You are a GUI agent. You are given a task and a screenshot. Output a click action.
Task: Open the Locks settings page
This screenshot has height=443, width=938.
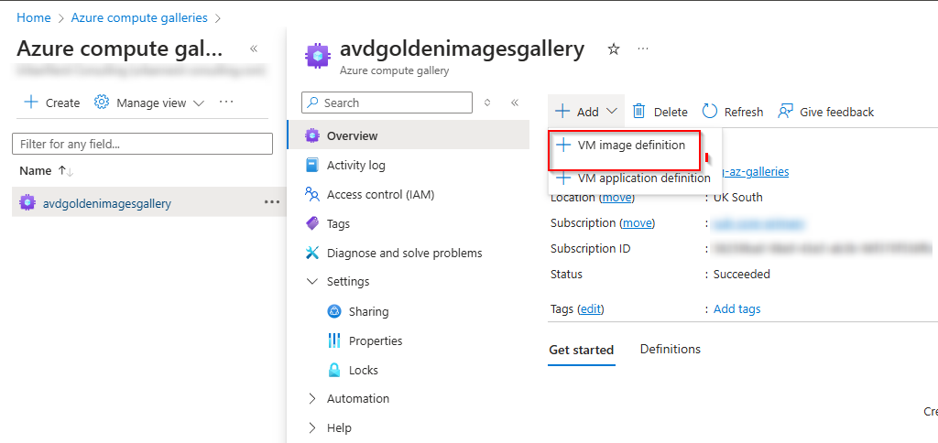tap(363, 371)
